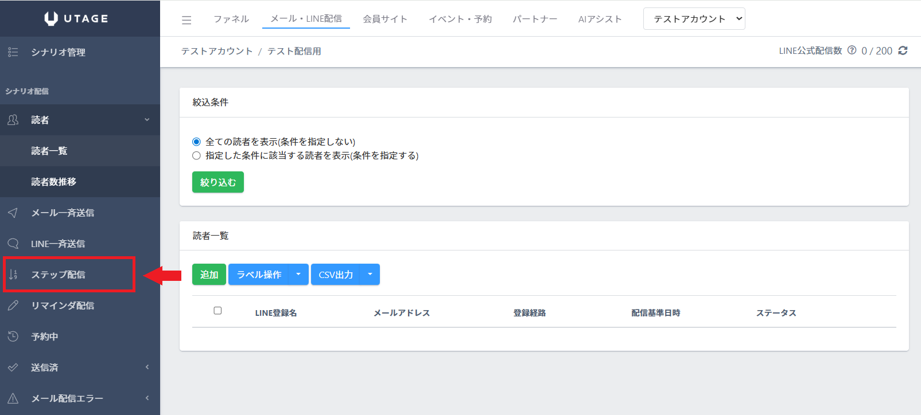
Task: Switch to the ファネル tab
Action: [x=231, y=19]
